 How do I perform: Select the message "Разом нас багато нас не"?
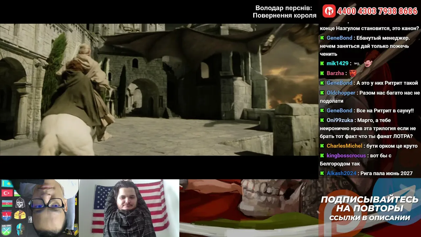point(390,93)
